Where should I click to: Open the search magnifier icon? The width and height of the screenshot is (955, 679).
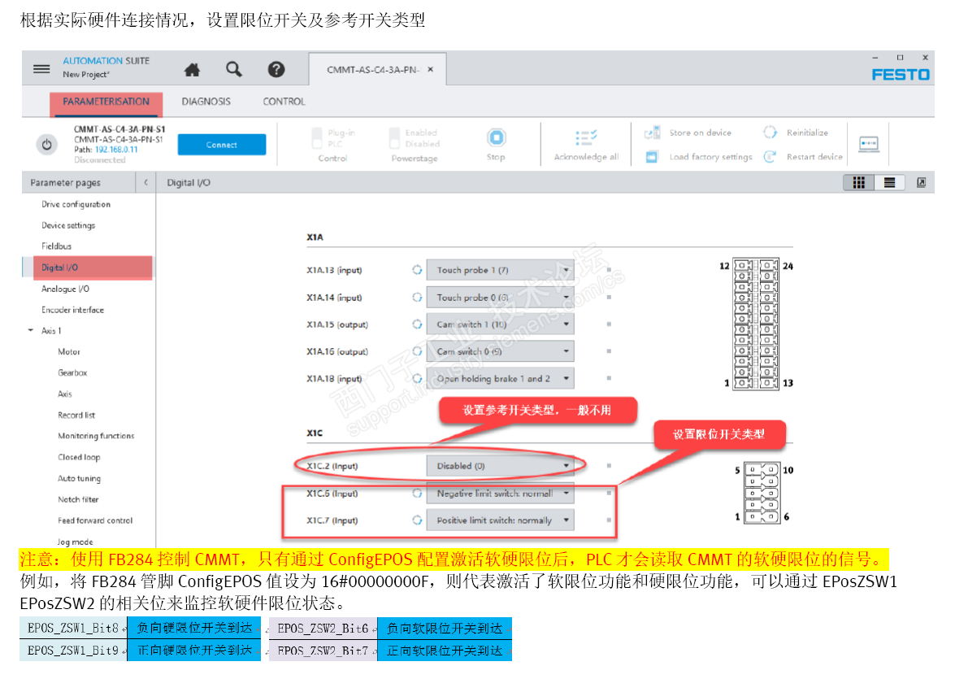point(234,69)
